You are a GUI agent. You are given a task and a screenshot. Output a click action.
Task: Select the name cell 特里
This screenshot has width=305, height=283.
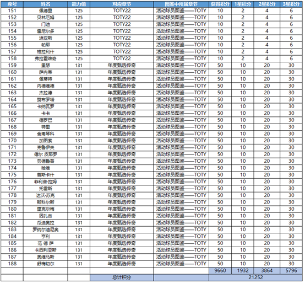(x=46, y=127)
